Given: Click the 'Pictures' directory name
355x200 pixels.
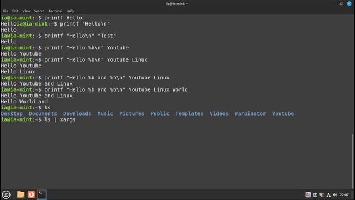Looking at the screenshot, I should pyautogui.click(x=132, y=113).
